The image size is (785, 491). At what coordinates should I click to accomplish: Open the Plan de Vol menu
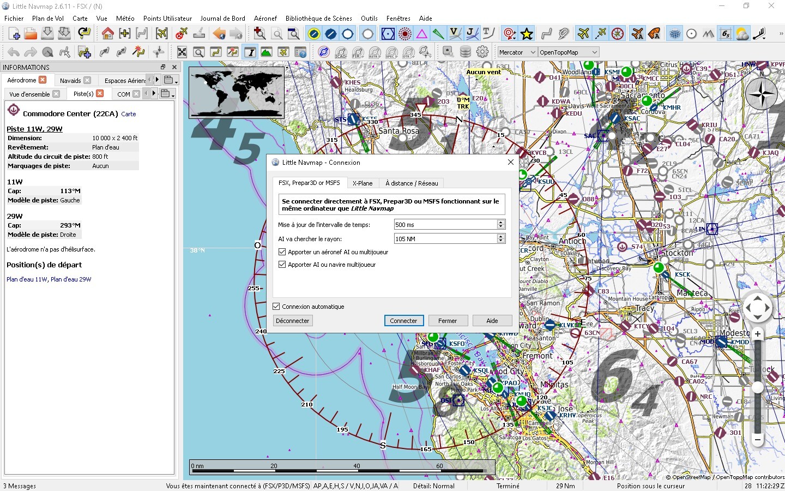click(48, 18)
